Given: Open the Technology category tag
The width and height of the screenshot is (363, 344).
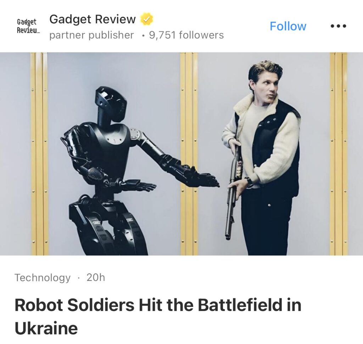Looking at the screenshot, I should 43,278.
